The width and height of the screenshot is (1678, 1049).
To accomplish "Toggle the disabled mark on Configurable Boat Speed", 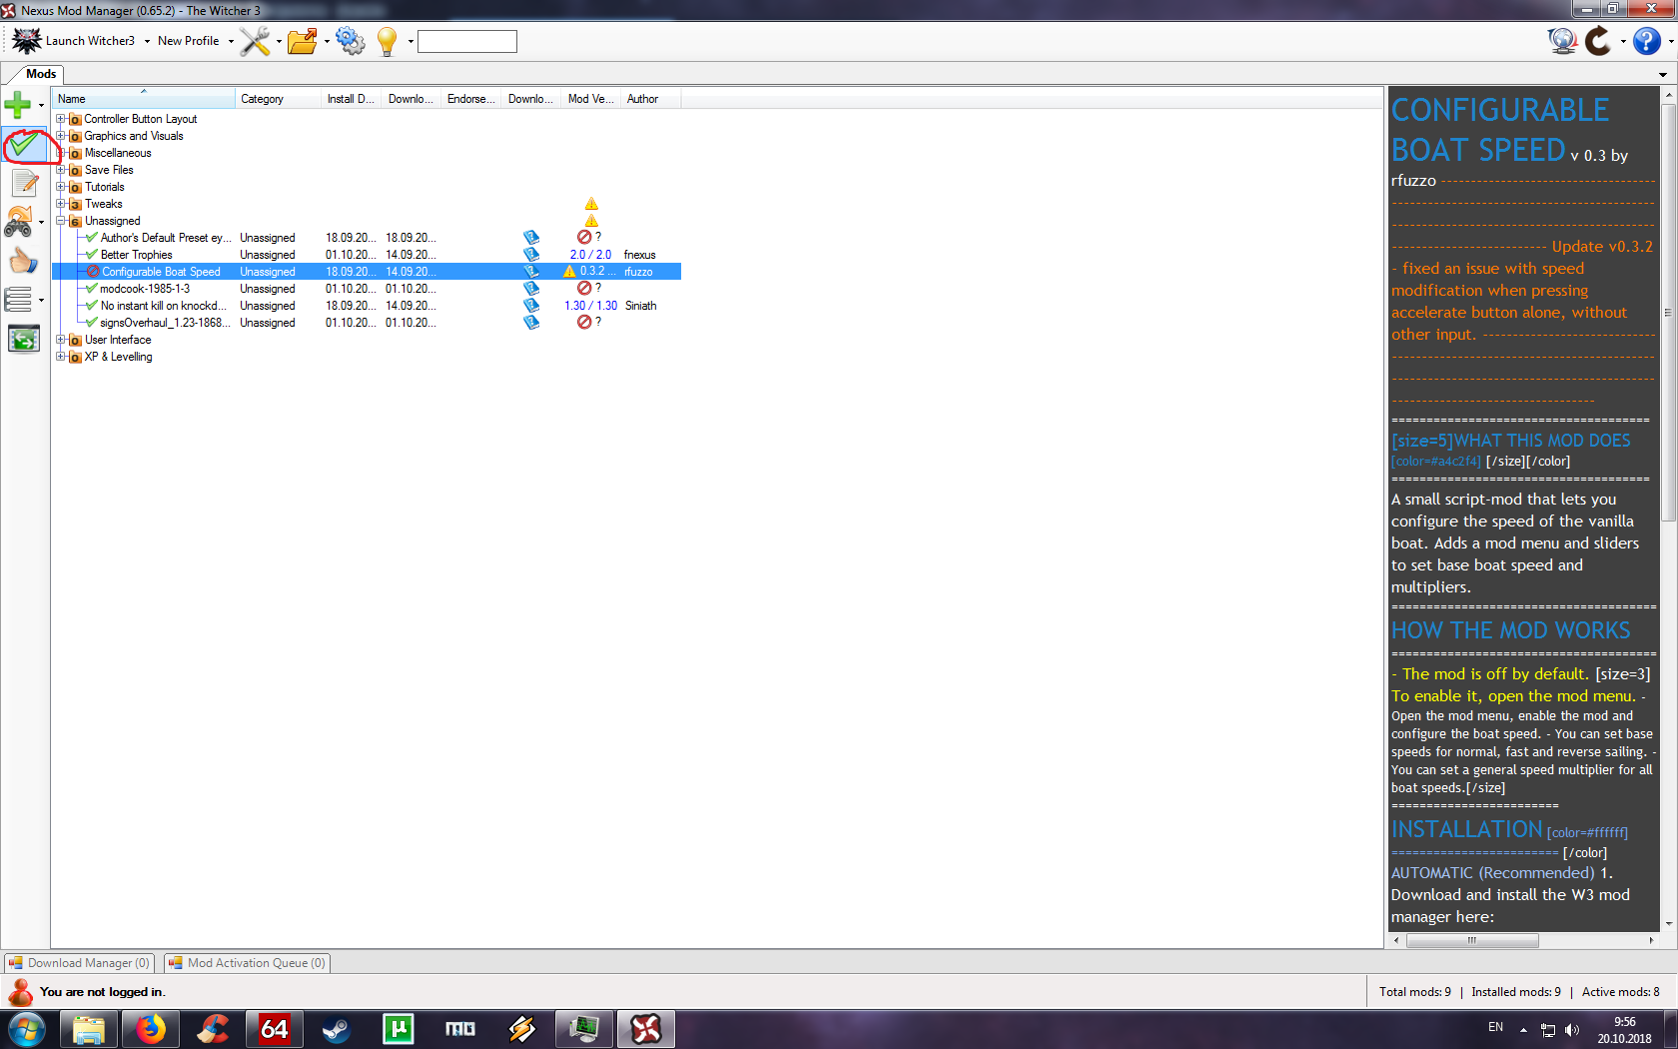I will pyautogui.click(x=93, y=272).
